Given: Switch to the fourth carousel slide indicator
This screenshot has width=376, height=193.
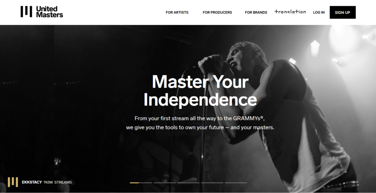Looking at the screenshot, I should 212,183.
